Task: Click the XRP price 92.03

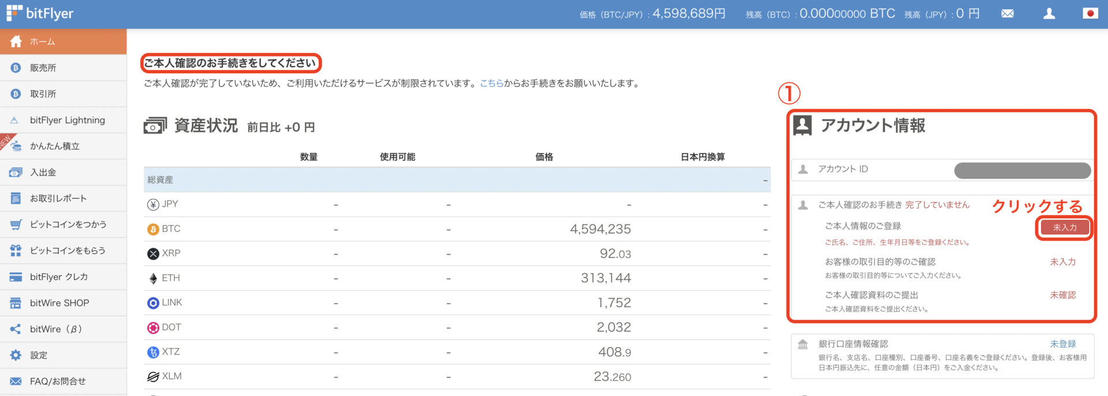Action: (615, 253)
